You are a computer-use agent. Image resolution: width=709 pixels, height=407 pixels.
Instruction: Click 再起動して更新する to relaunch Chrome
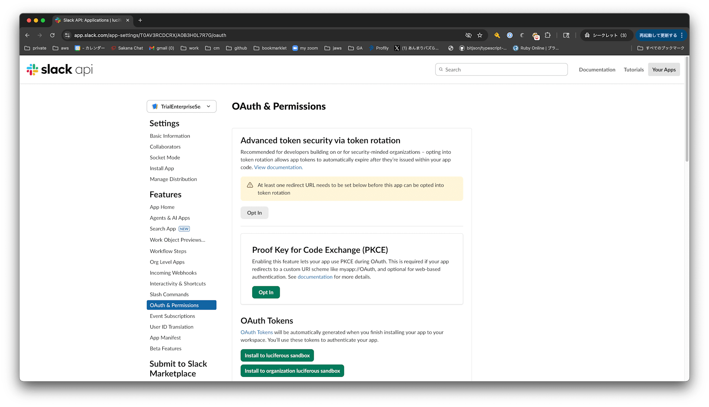pyautogui.click(x=661, y=35)
